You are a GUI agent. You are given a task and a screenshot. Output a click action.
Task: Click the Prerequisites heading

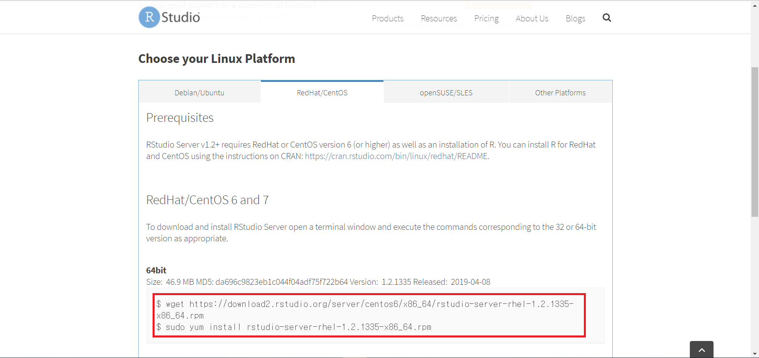(x=180, y=118)
